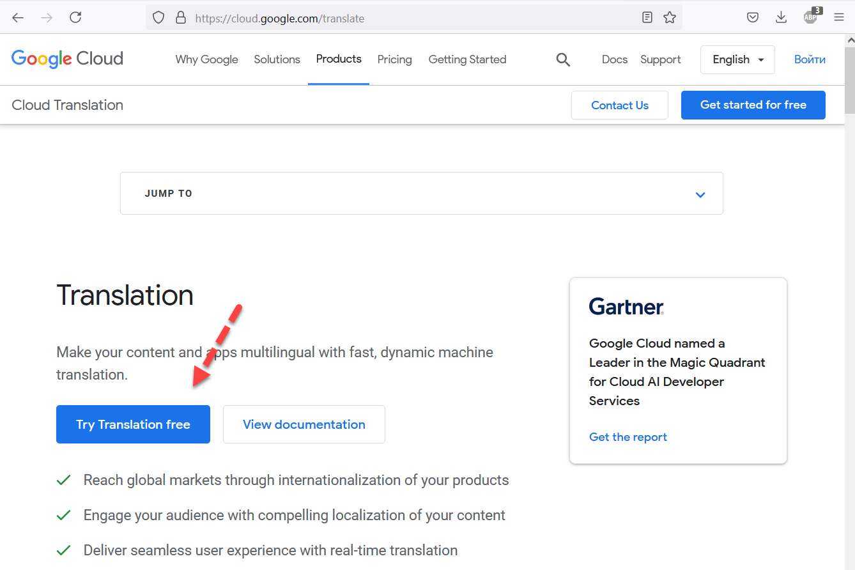This screenshot has width=855, height=570.
Task: Follow the Get the report link
Action: (628, 437)
